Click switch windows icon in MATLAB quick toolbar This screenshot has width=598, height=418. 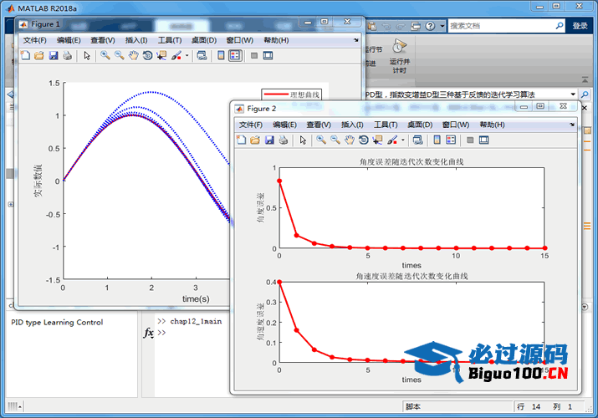pyautogui.click(x=416, y=26)
